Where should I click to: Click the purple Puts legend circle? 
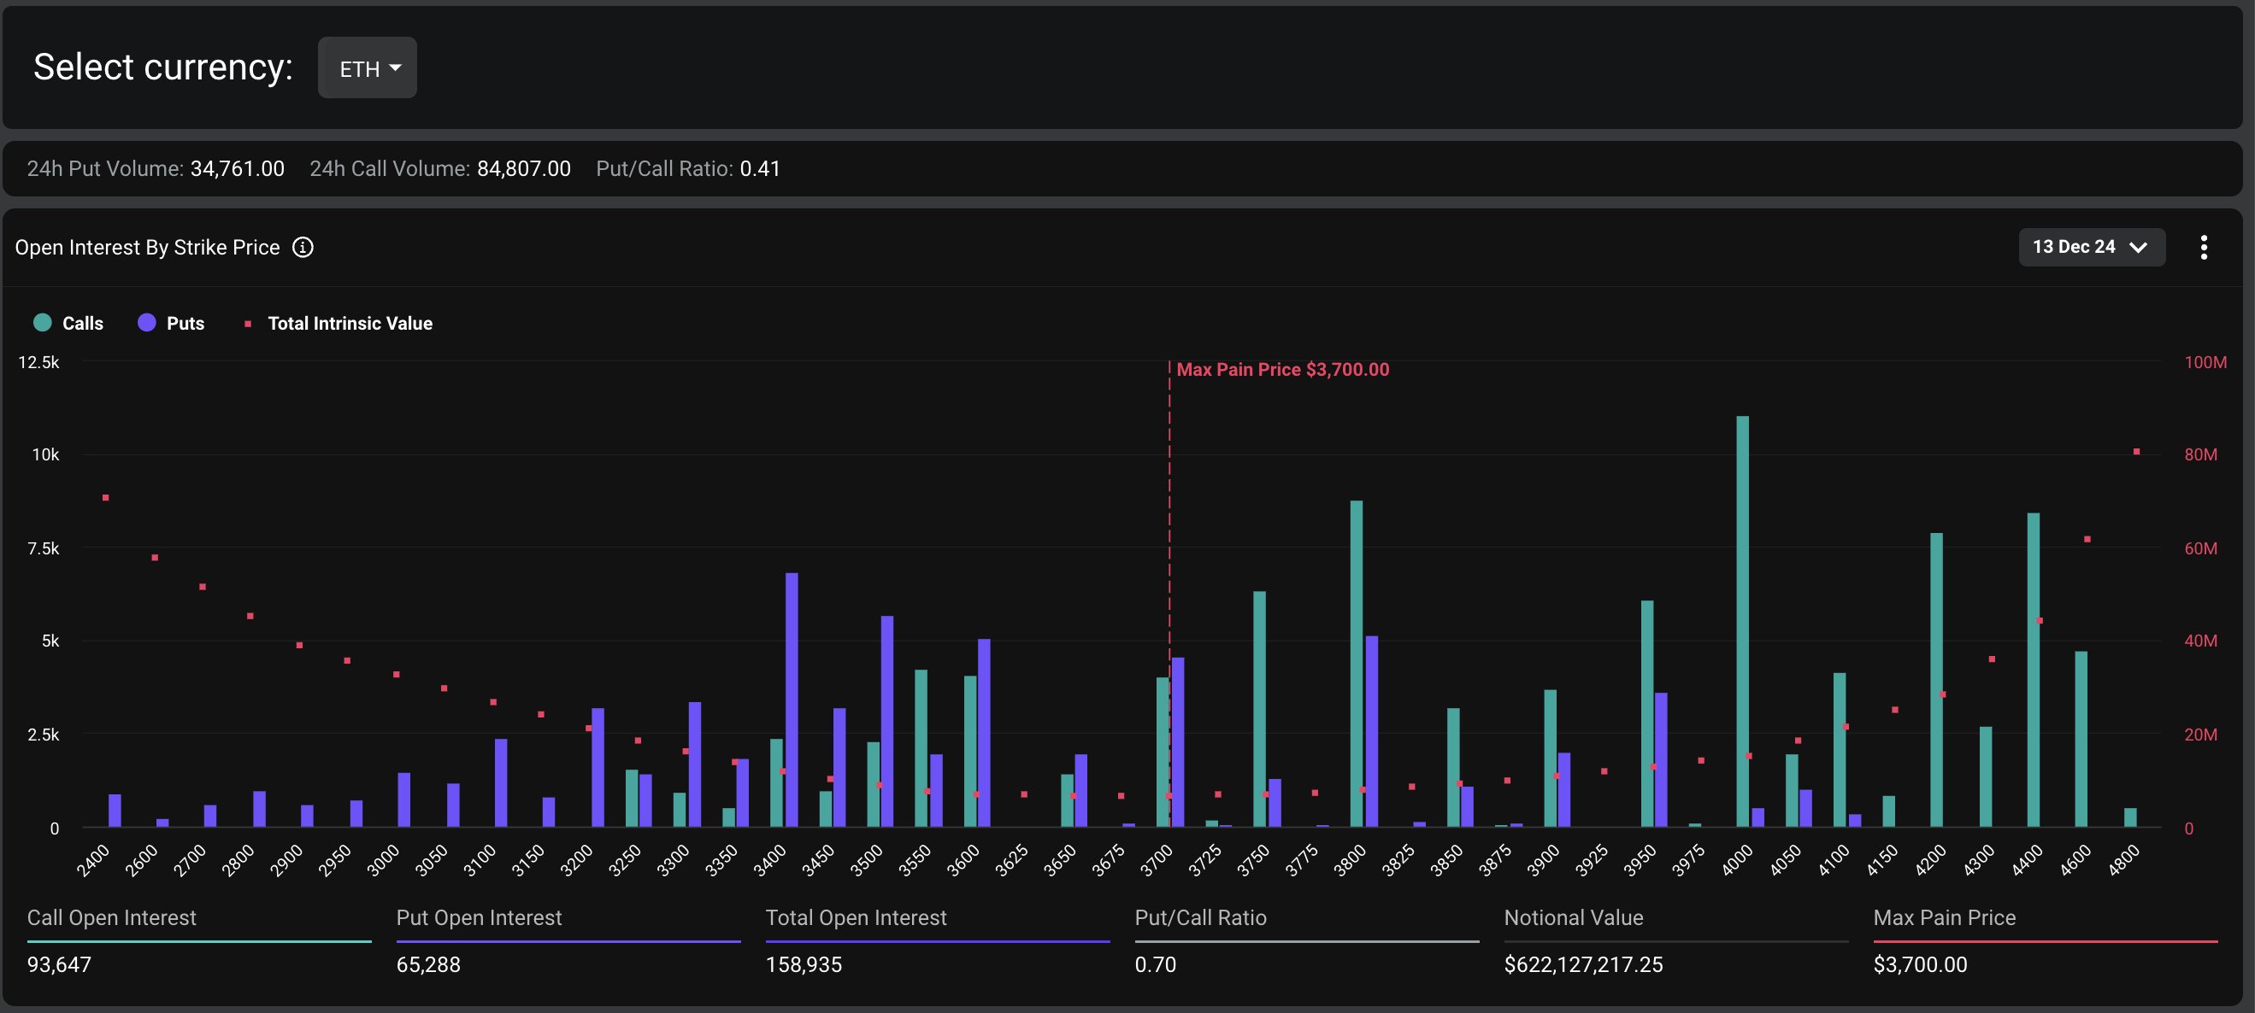click(147, 323)
